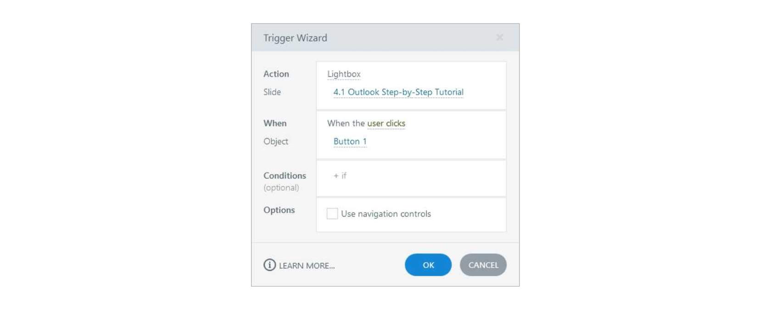Click the Object field label

click(276, 142)
